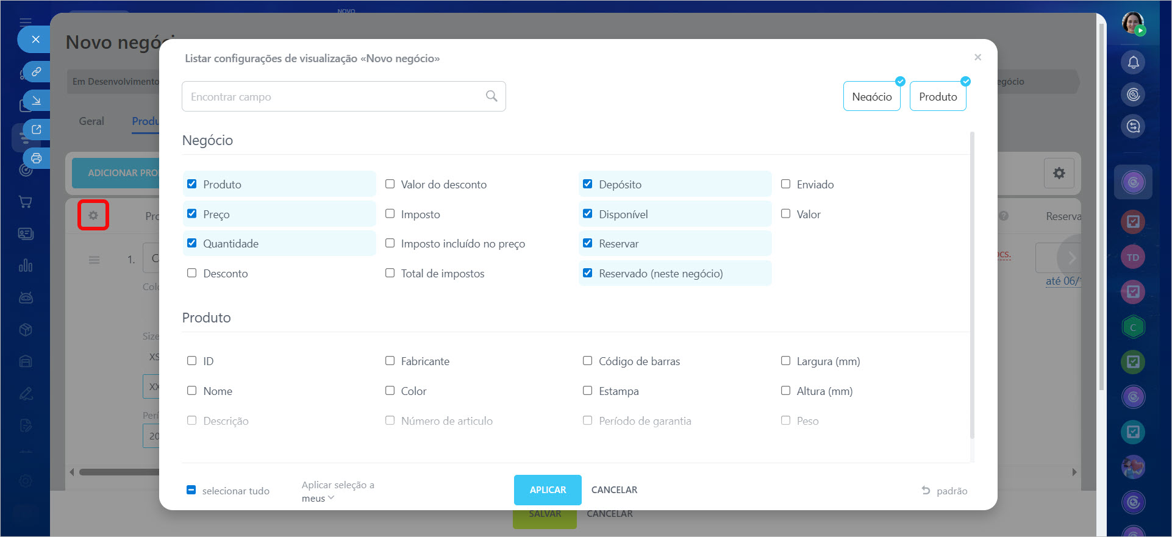
Task: Click the open-in-new-window icon in side panel
Action: 37,129
